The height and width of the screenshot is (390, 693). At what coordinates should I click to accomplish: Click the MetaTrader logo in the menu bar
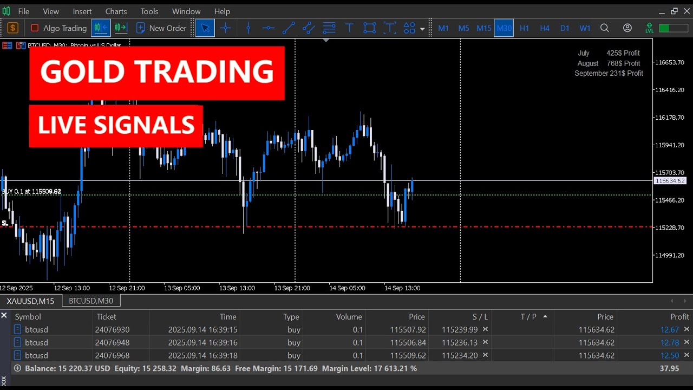coord(6,11)
